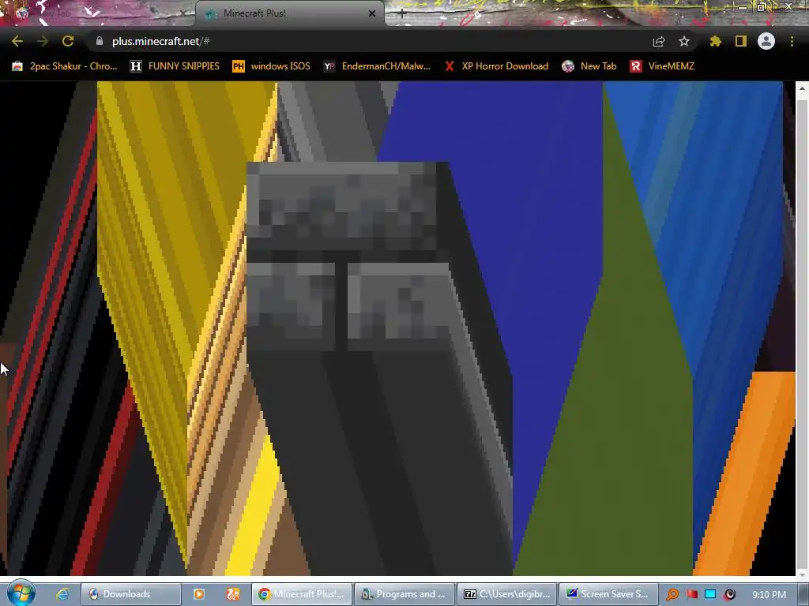Go back using the browser back arrow

click(17, 41)
